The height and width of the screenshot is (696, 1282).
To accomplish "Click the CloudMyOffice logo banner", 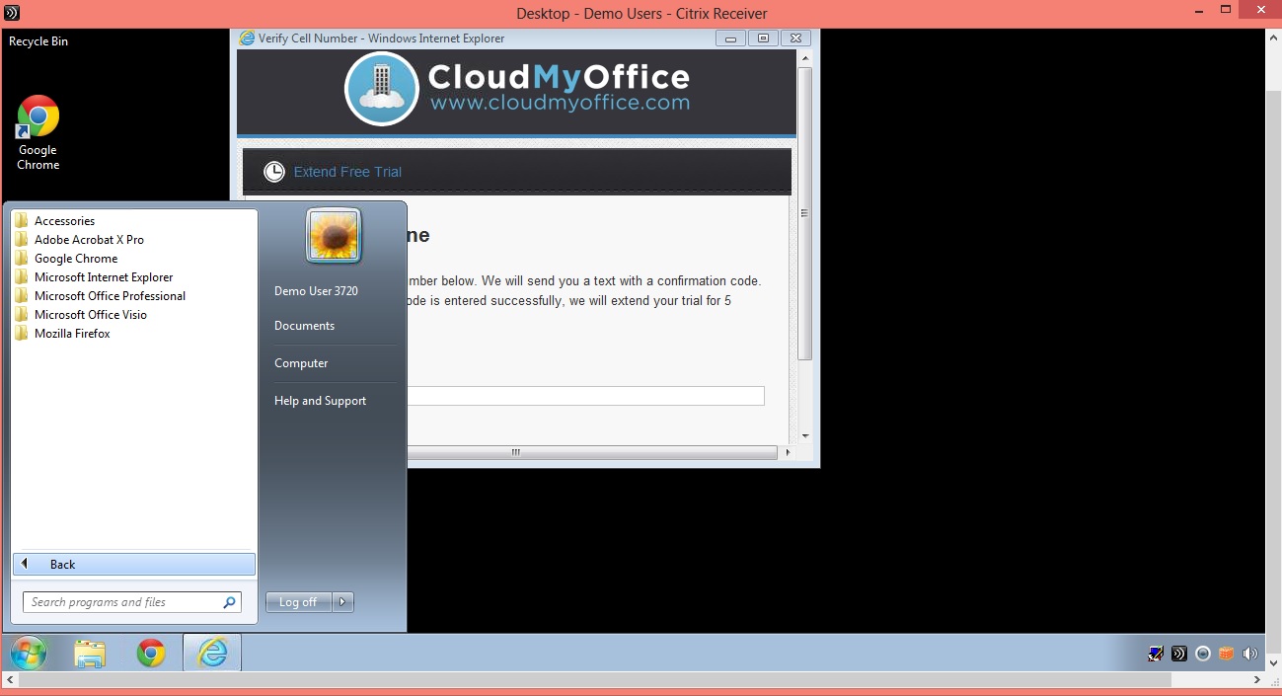I will tap(517, 89).
